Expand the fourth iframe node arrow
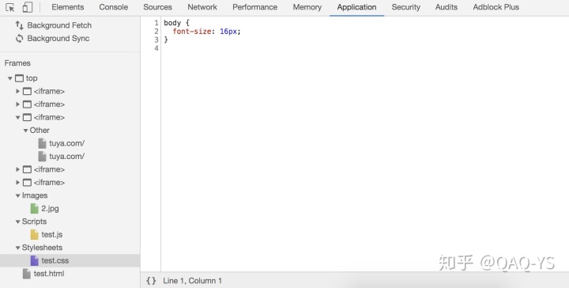 [x=17, y=169]
